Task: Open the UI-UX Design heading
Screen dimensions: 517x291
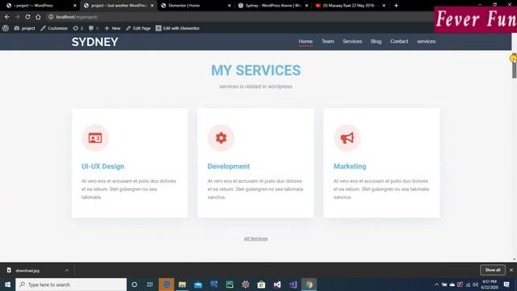Action: coord(103,167)
